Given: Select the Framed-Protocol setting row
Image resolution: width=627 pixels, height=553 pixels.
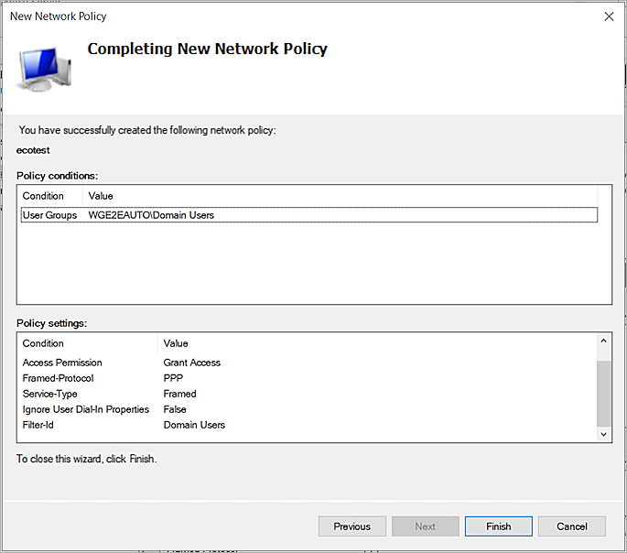Looking at the screenshot, I should [58, 378].
